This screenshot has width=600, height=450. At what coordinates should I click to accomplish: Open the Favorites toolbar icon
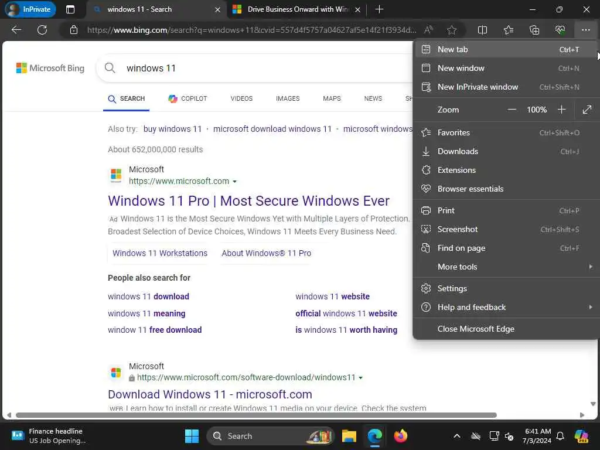(509, 30)
